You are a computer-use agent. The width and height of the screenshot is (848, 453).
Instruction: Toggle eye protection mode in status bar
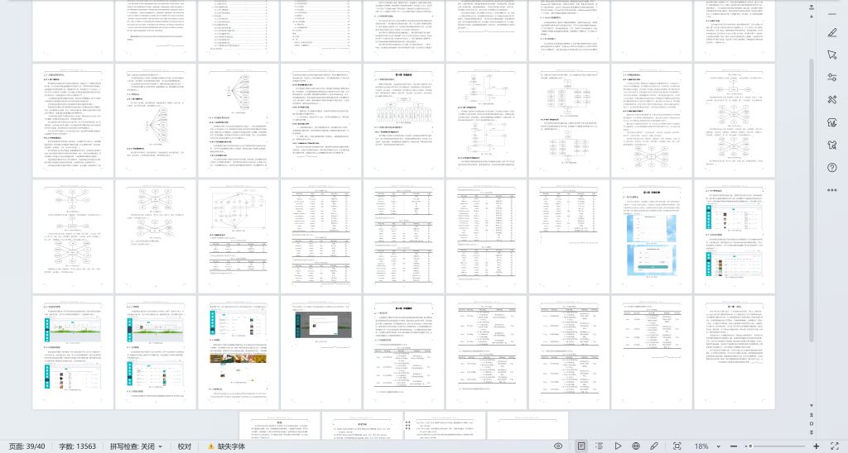pos(558,446)
